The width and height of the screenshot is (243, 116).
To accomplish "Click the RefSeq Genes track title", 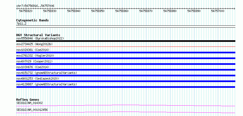I will coord(28,100).
